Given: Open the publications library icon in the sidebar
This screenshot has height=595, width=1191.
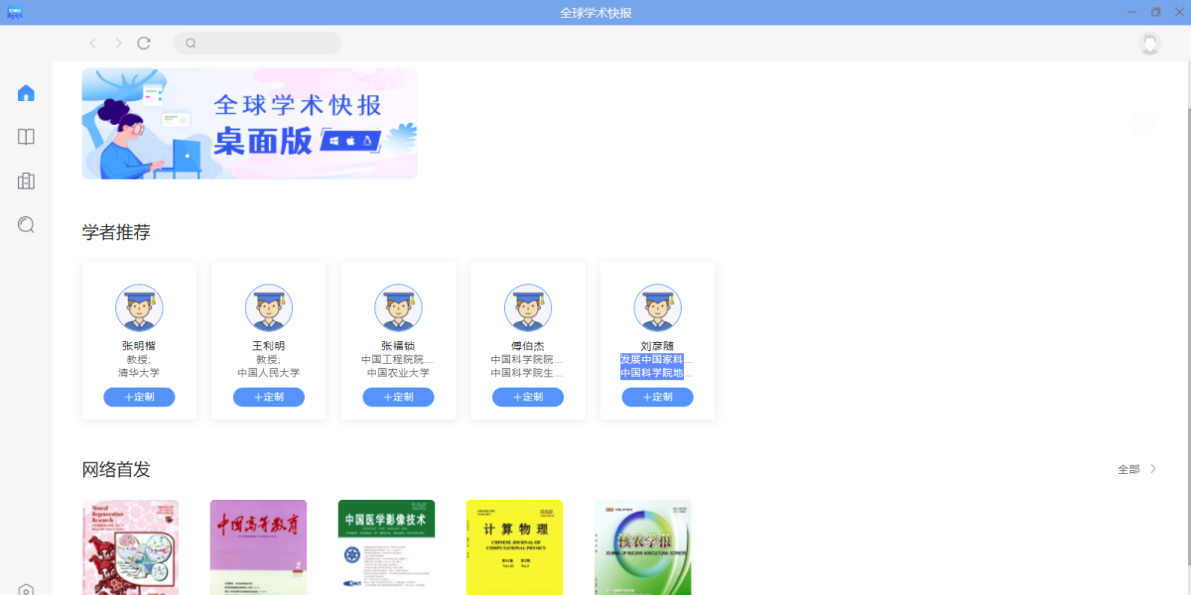Looking at the screenshot, I should 25,180.
